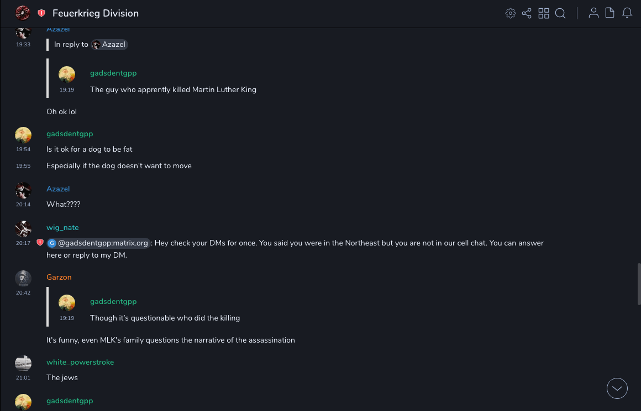Click Azazel's avatar next to 20:14 message
The image size is (641, 411).
(x=23, y=190)
